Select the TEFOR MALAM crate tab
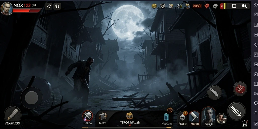The height and width of the screenshot is (129, 258). click(x=130, y=118)
